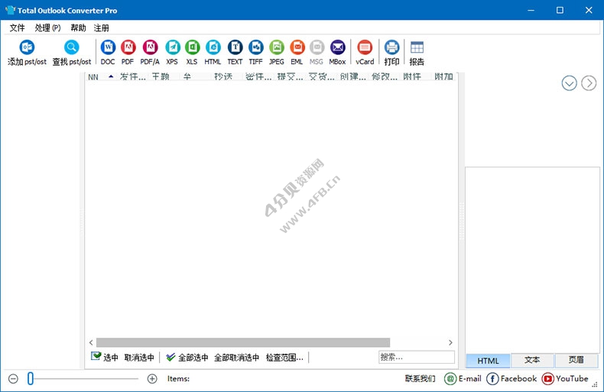Click 全部选中 to check all

(187, 358)
